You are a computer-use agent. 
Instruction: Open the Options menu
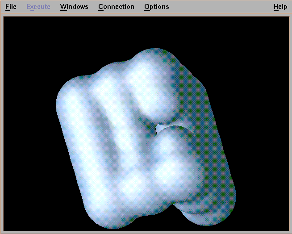pos(156,7)
